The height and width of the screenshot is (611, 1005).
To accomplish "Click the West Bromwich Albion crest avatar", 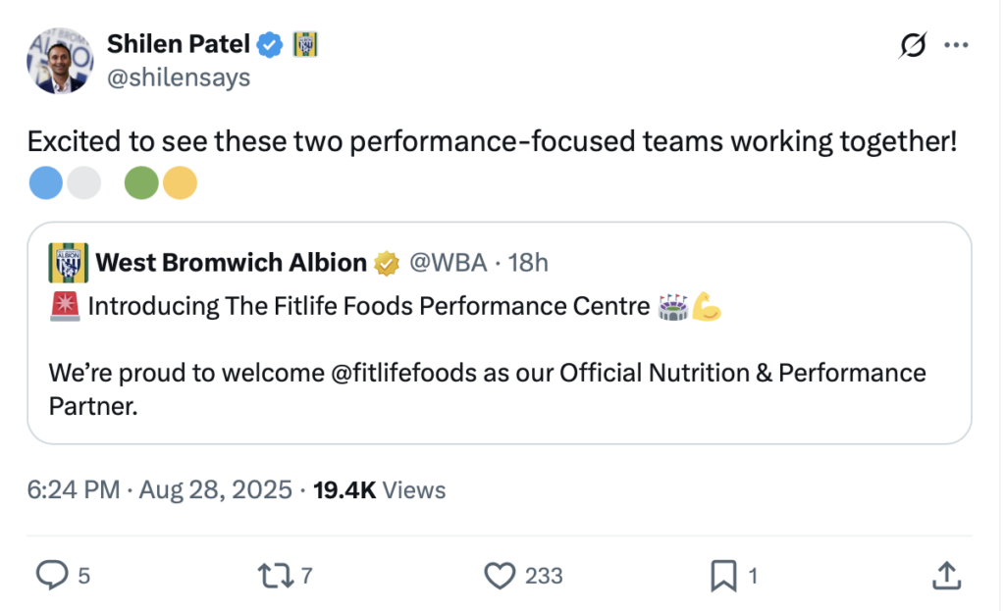I will (69, 263).
